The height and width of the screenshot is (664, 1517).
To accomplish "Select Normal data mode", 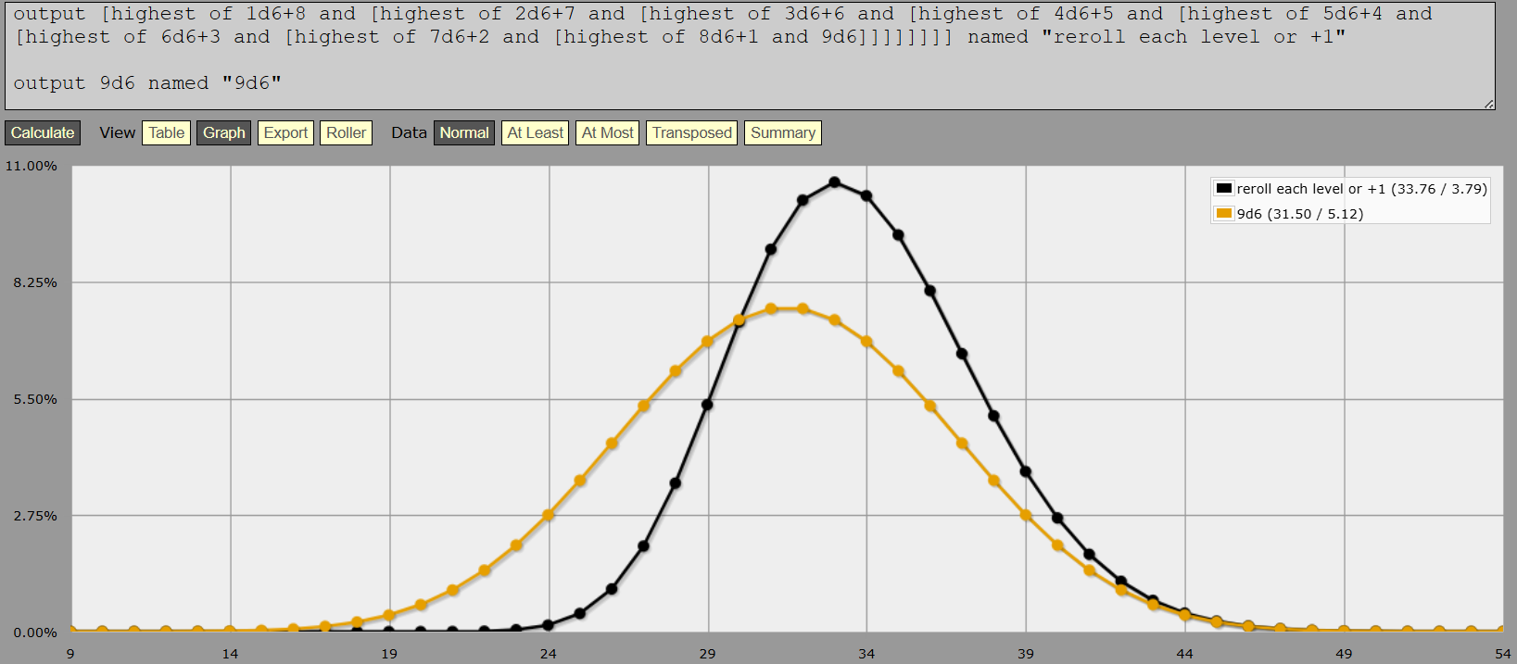I will click(x=464, y=133).
